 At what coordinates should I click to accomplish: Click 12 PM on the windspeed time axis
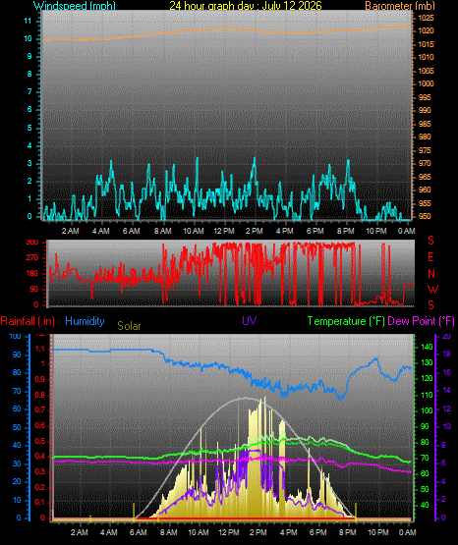224,231
